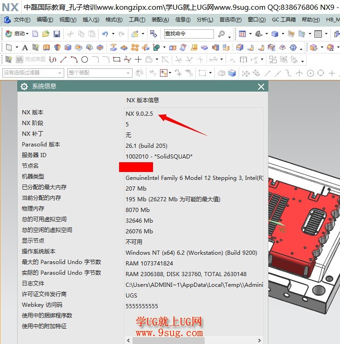Click the Redo arrow icon

pyautogui.click(x=121, y=34)
